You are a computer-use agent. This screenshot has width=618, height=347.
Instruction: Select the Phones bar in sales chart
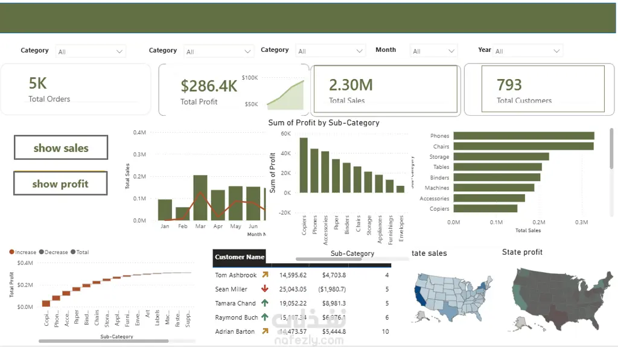pyautogui.click(x=524, y=136)
